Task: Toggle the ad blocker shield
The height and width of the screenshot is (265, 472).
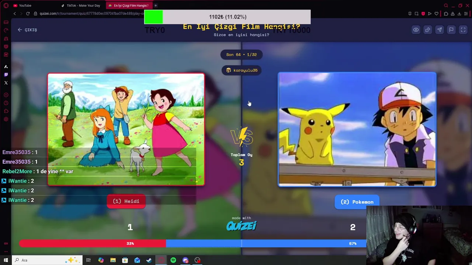Action: (x=423, y=14)
